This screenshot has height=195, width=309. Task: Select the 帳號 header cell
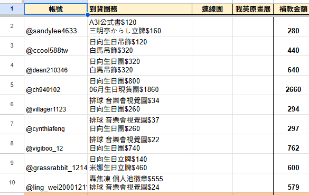(x=55, y=9)
